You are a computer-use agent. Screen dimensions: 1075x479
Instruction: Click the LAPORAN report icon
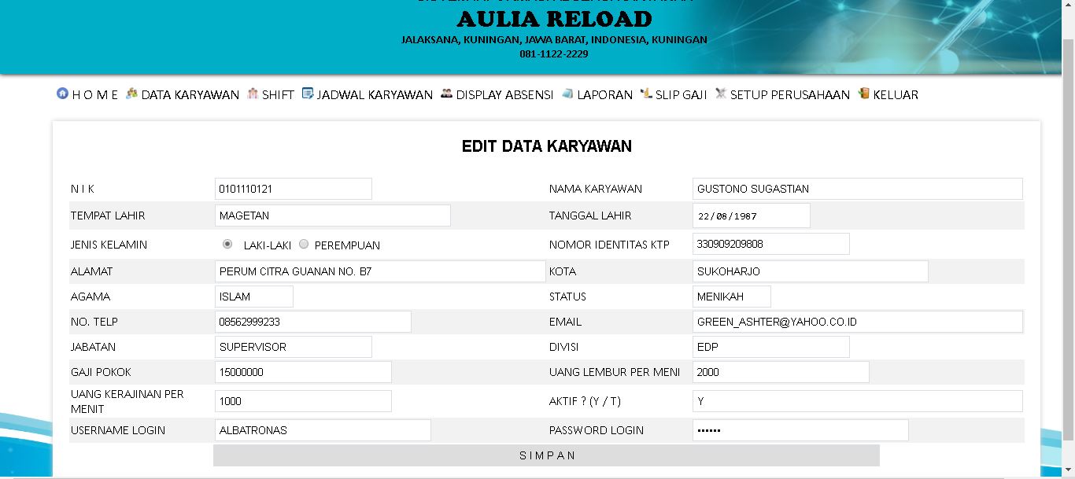click(568, 94)
